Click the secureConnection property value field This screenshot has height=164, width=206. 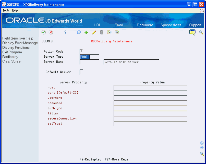[x=150, y=118]
